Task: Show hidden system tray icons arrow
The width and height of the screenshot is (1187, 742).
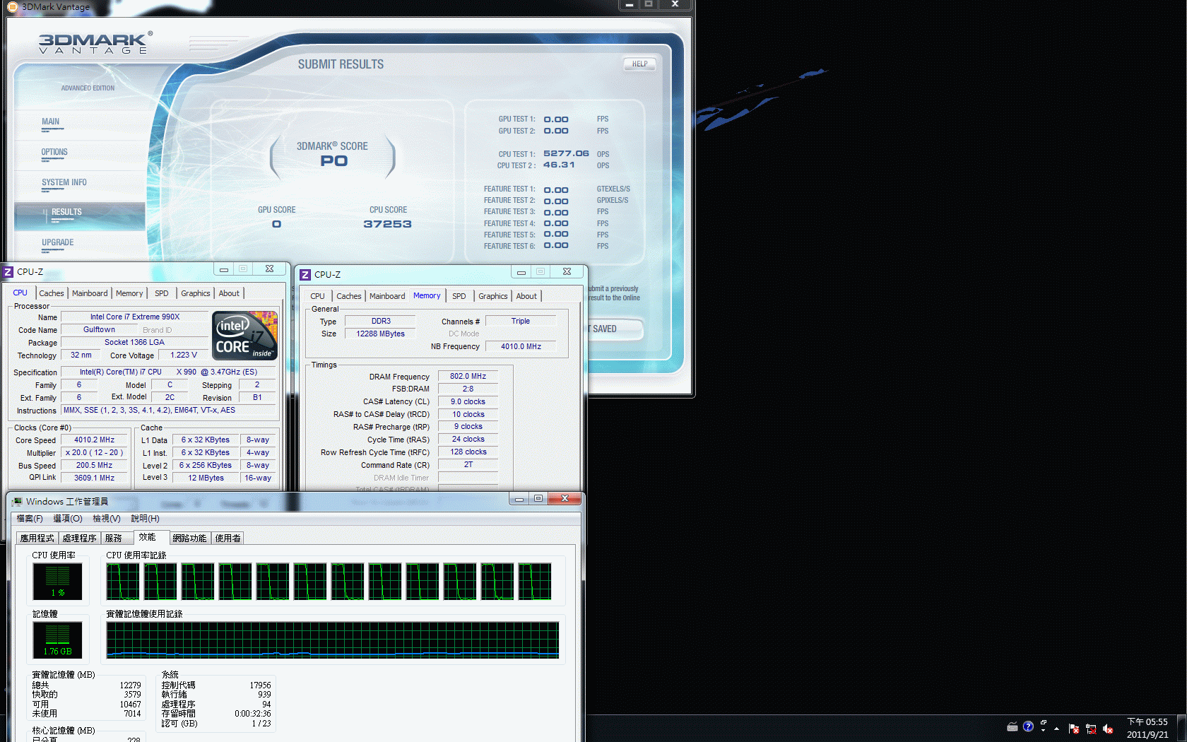Action: click(x=1056, y=729)
